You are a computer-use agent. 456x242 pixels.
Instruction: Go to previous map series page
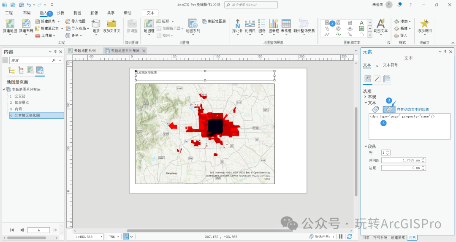pos(22,230)
